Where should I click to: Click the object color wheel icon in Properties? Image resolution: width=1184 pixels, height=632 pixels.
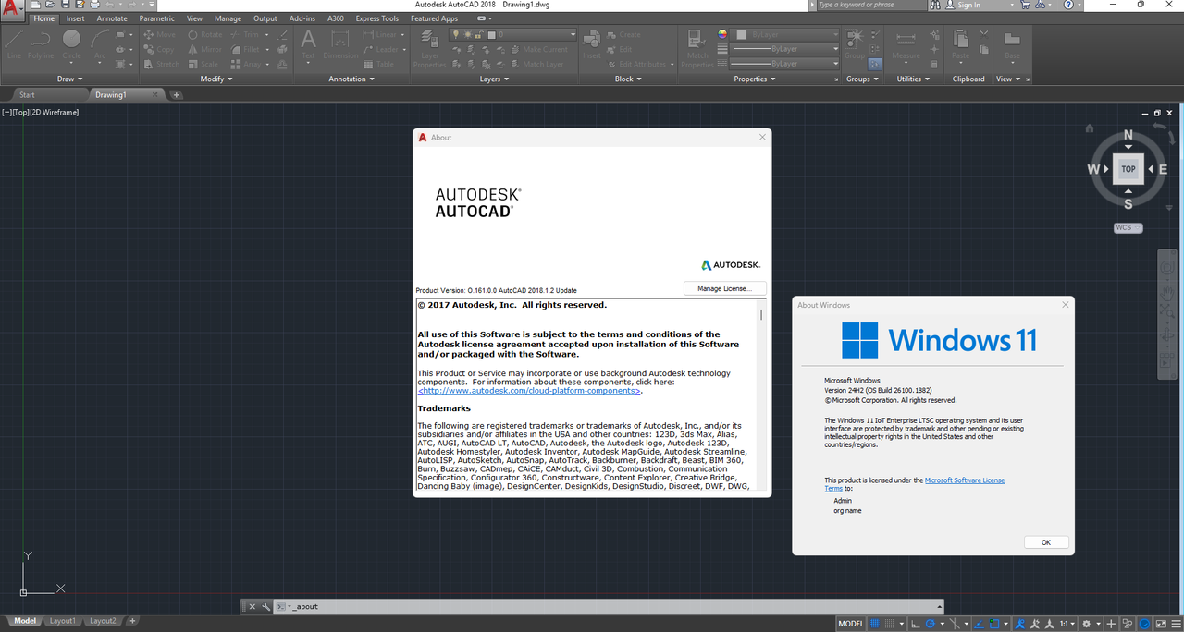pyautogui.click(x=722, y=34)
